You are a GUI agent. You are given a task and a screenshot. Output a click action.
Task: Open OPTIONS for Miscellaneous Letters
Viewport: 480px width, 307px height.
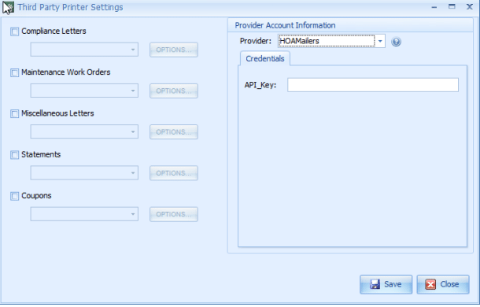[x=174, y=132]
